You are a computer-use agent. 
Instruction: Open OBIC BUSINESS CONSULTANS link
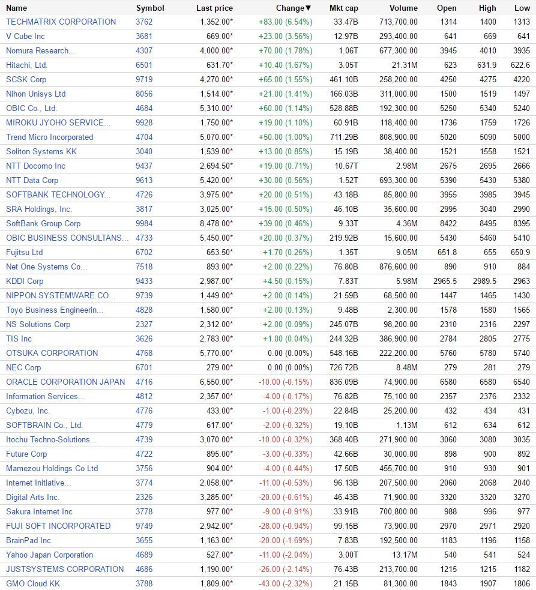point(67,238)
